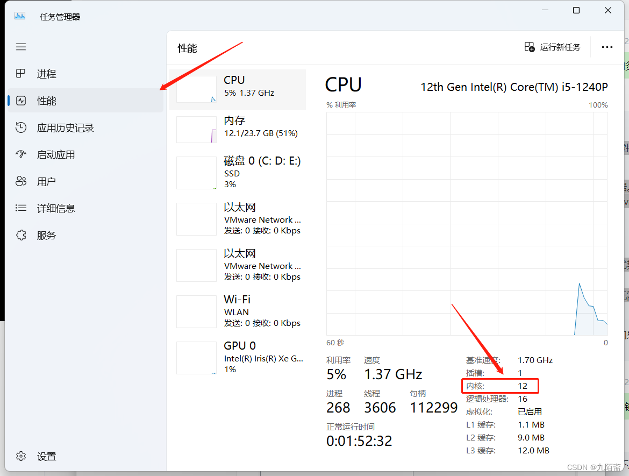This screenshot has width=629, height=476.
Task: Click the App history (应用历史记录) clock icon
Action: tap(21, 127)
